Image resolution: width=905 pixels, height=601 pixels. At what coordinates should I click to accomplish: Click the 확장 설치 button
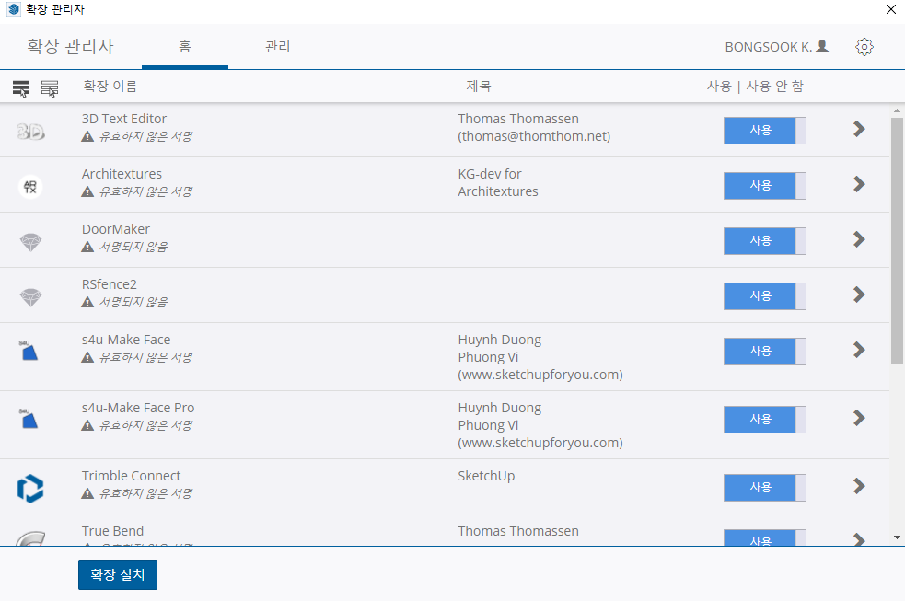pyautogui.click(x=118, y=574)
